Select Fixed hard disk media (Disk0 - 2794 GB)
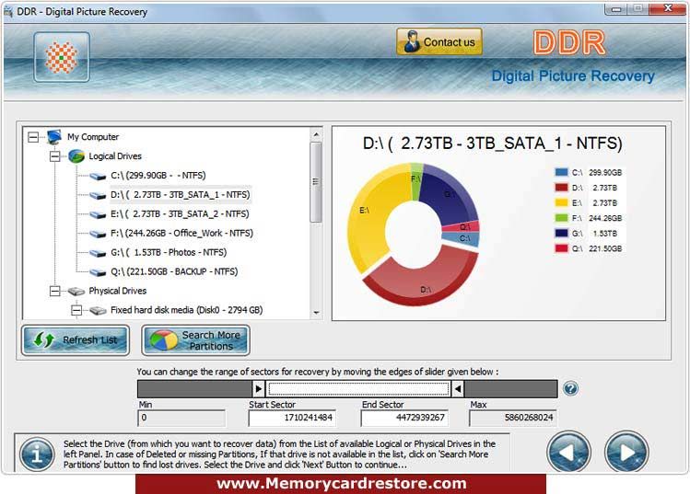690x494 pixels. point(187,310)
